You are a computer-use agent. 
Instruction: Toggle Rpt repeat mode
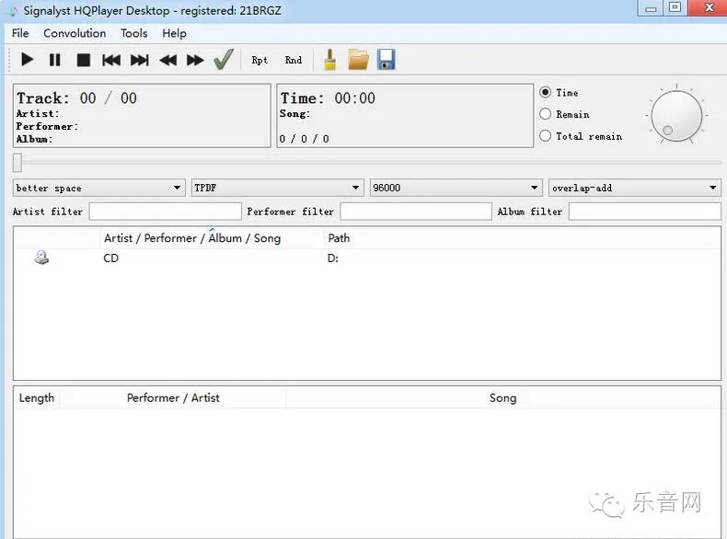260,60
